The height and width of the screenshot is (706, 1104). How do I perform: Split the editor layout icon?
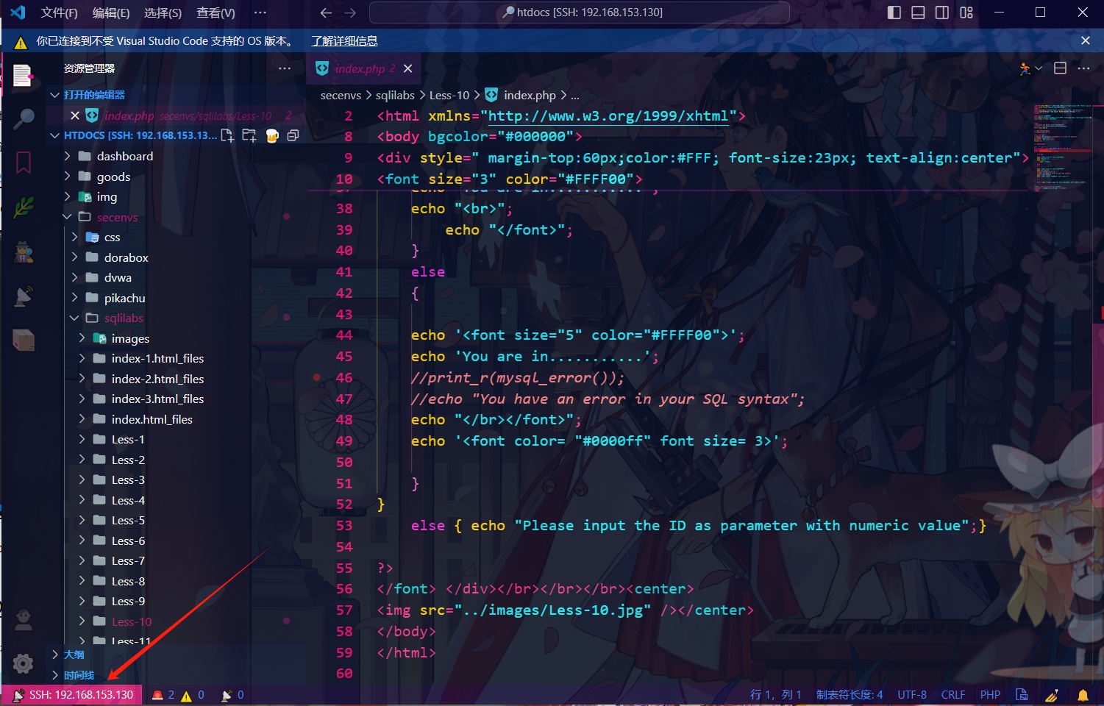(1060, 68)
